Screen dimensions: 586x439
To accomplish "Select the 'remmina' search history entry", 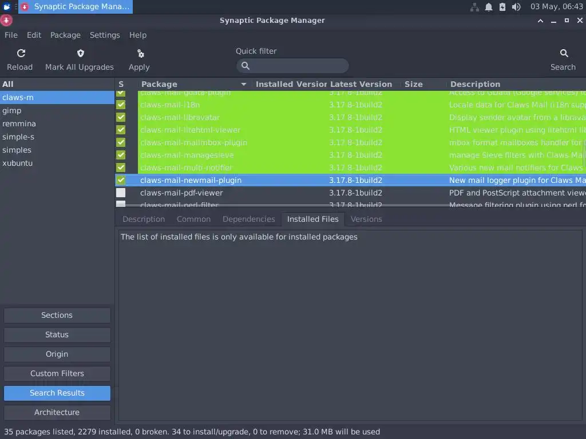I will pos(57,123).
